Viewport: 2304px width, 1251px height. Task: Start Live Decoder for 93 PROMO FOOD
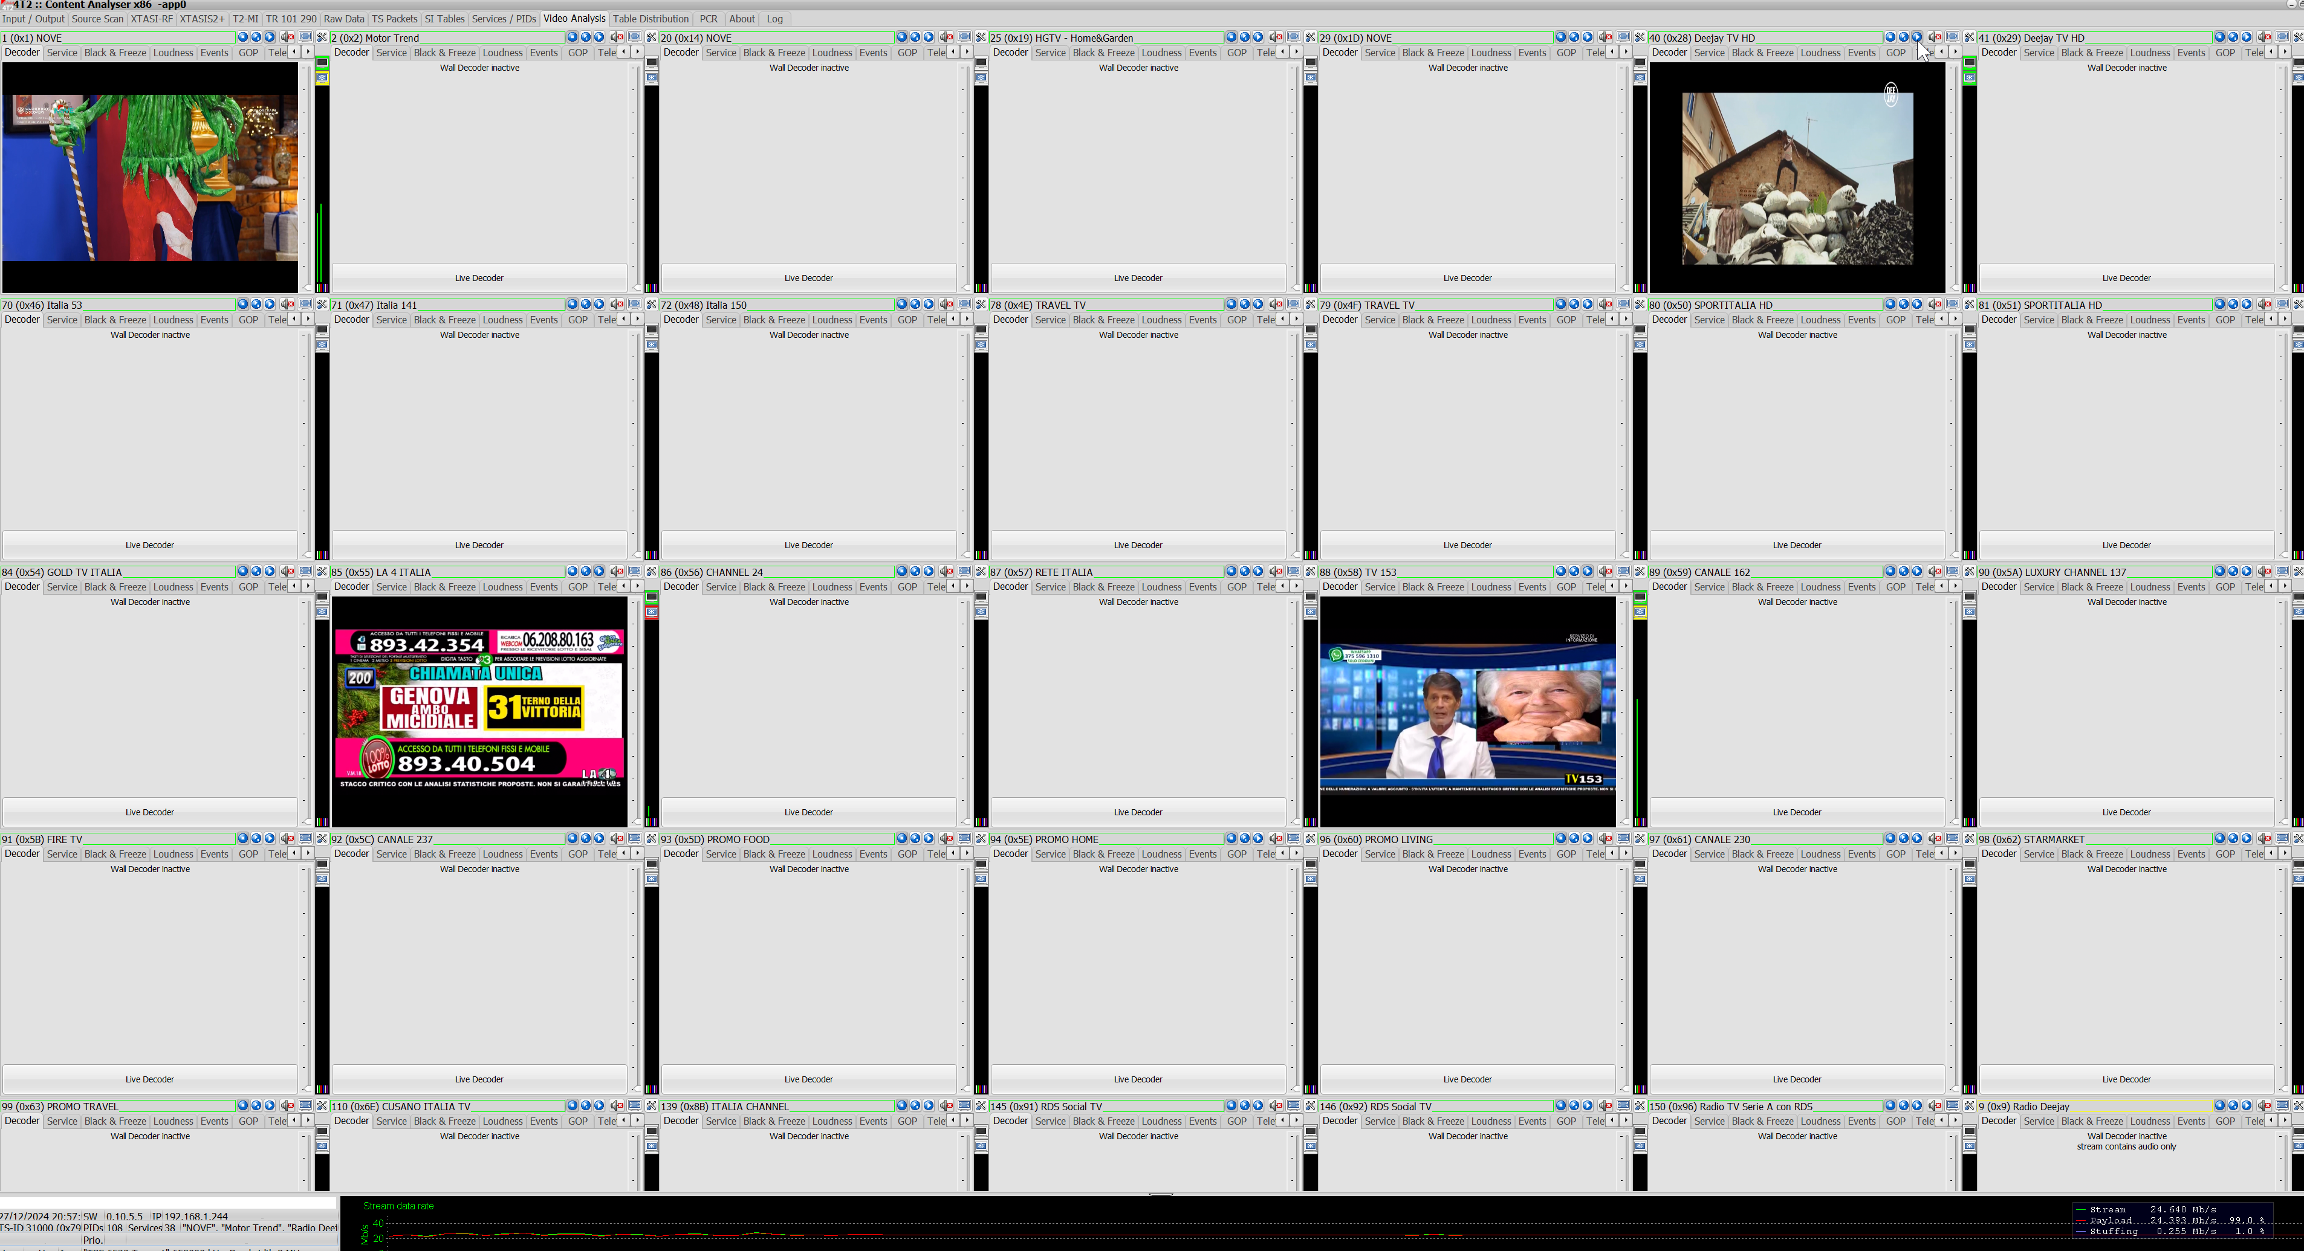click(808, 1079)
